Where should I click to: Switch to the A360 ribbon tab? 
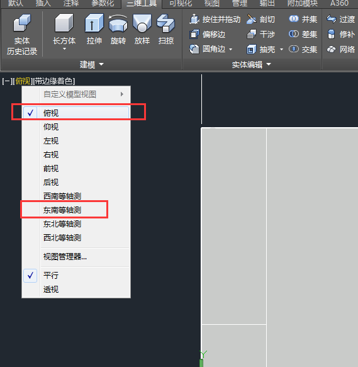tap(339, 3)
